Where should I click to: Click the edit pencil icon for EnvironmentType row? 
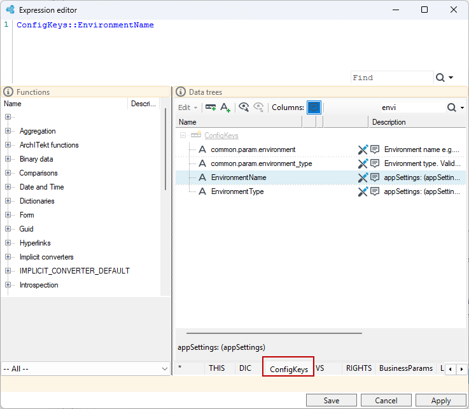tap(363, 191)
